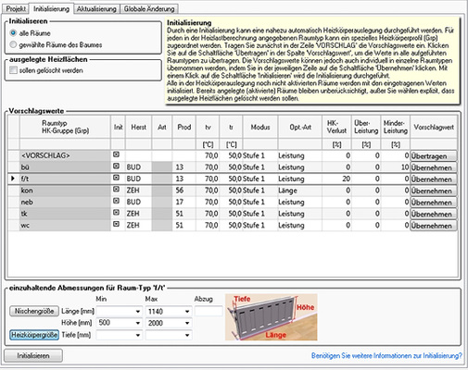Viewport: 468px width, 370px height.
Task: Click the Nischengröße button
Action: (34, 311)
